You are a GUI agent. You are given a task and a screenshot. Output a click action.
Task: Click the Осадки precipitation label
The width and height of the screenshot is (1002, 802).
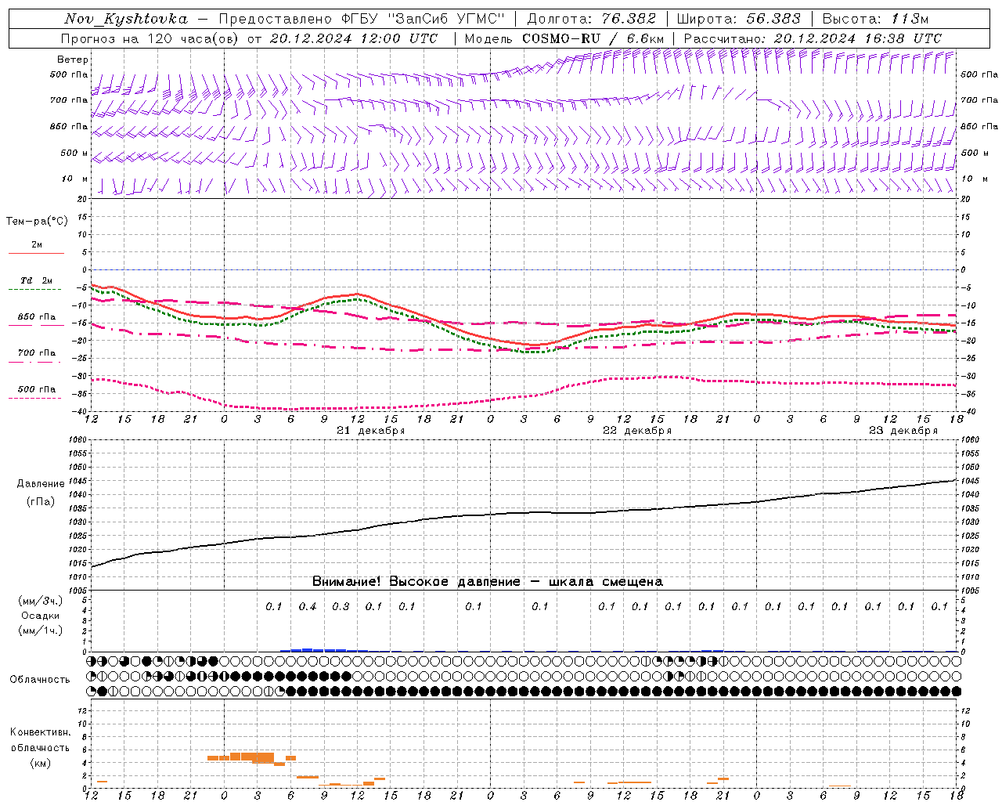(41, 616)
